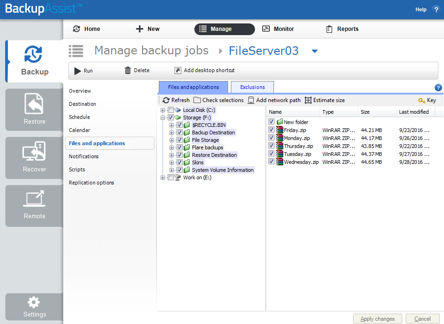This screenshot has height=324, width=444.
Task: Open the Notifications settings page
Action: (x=84, y=156)
